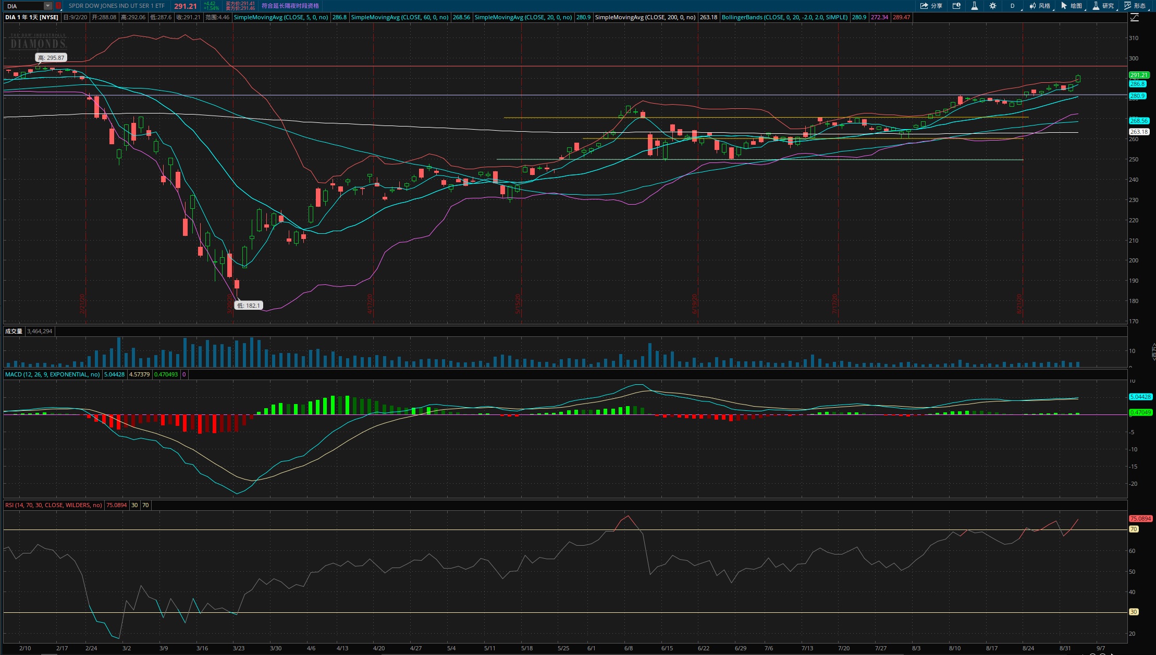The width and height of the screenshot is (1156, 655).
Task: Click the 低: 182.1 low price bubble
Action: (248, 306)
